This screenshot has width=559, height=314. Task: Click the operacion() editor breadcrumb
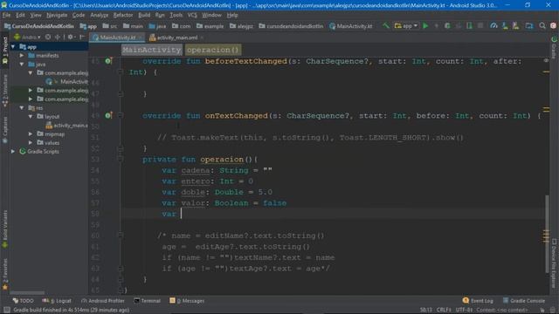click(213, 50)
